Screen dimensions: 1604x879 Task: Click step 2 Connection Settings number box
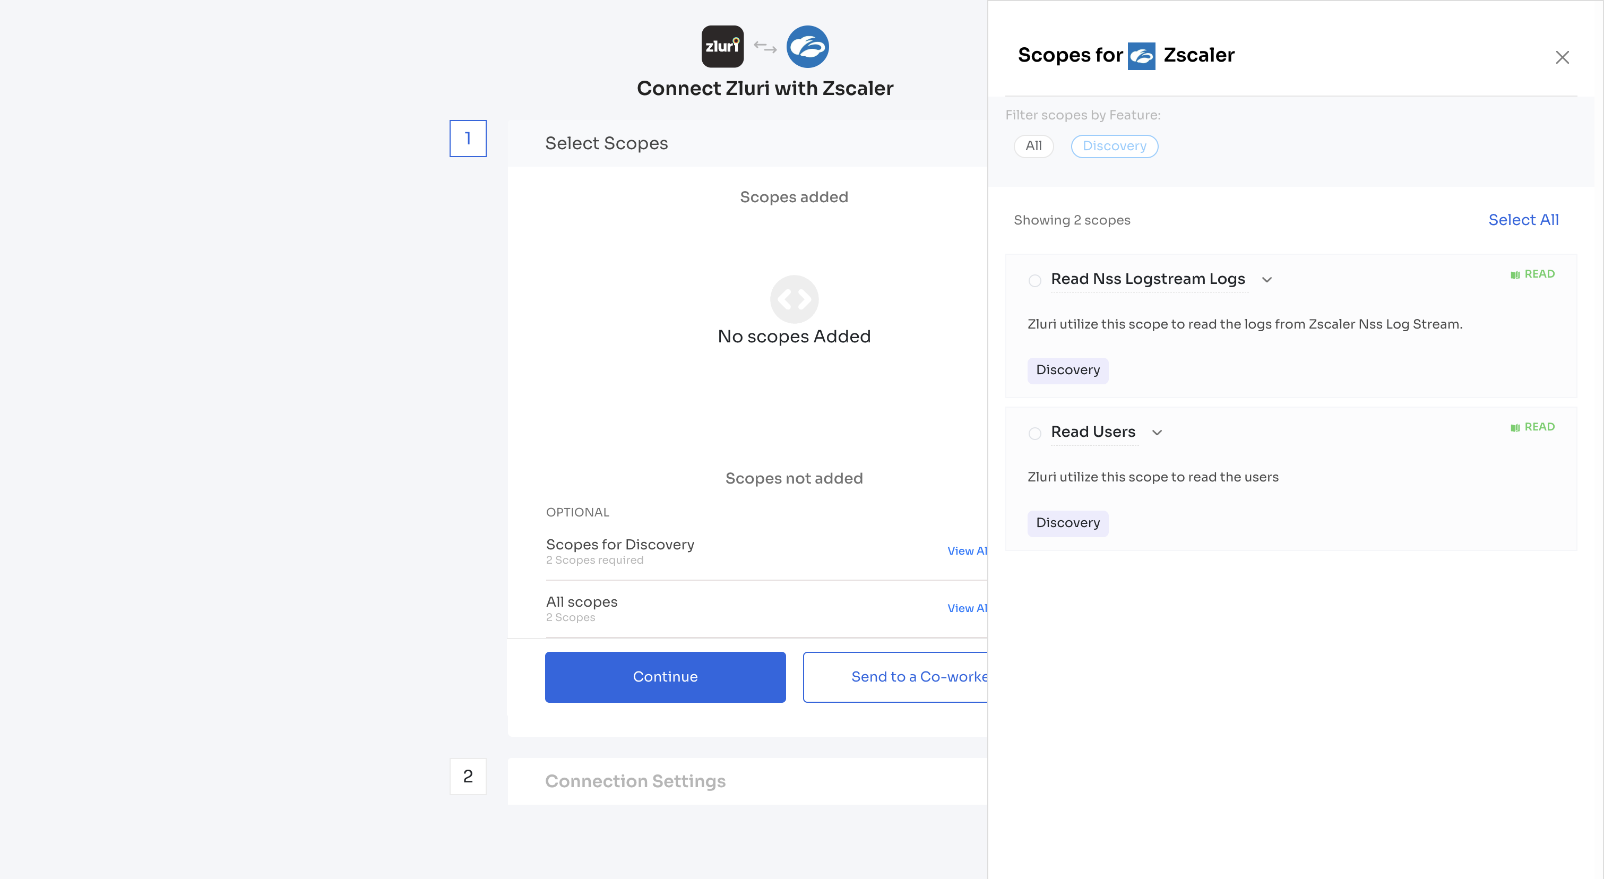tap(468, 776)
